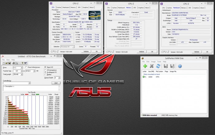Click purple Z icon of CPU-Z Mainboard window

[162, 4]
